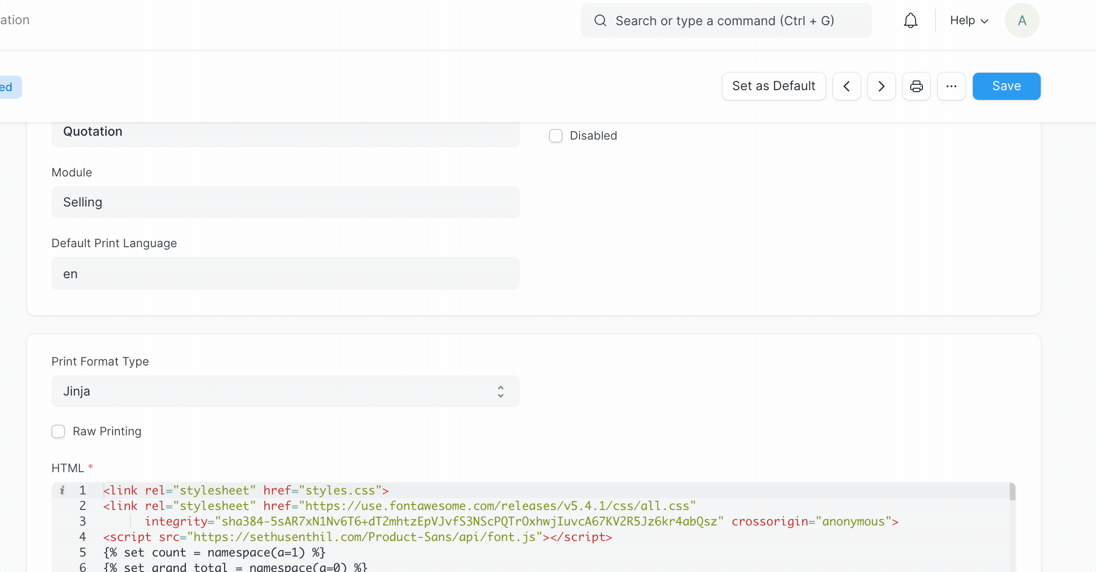
Task: Click the Save button
Action: tap(1006, 86)
